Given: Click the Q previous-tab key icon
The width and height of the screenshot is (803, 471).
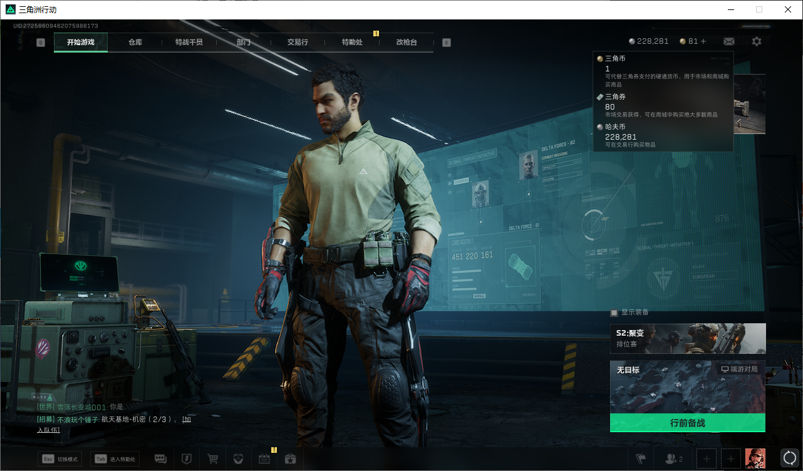Looking at the screenshot, I should [41, 43].
